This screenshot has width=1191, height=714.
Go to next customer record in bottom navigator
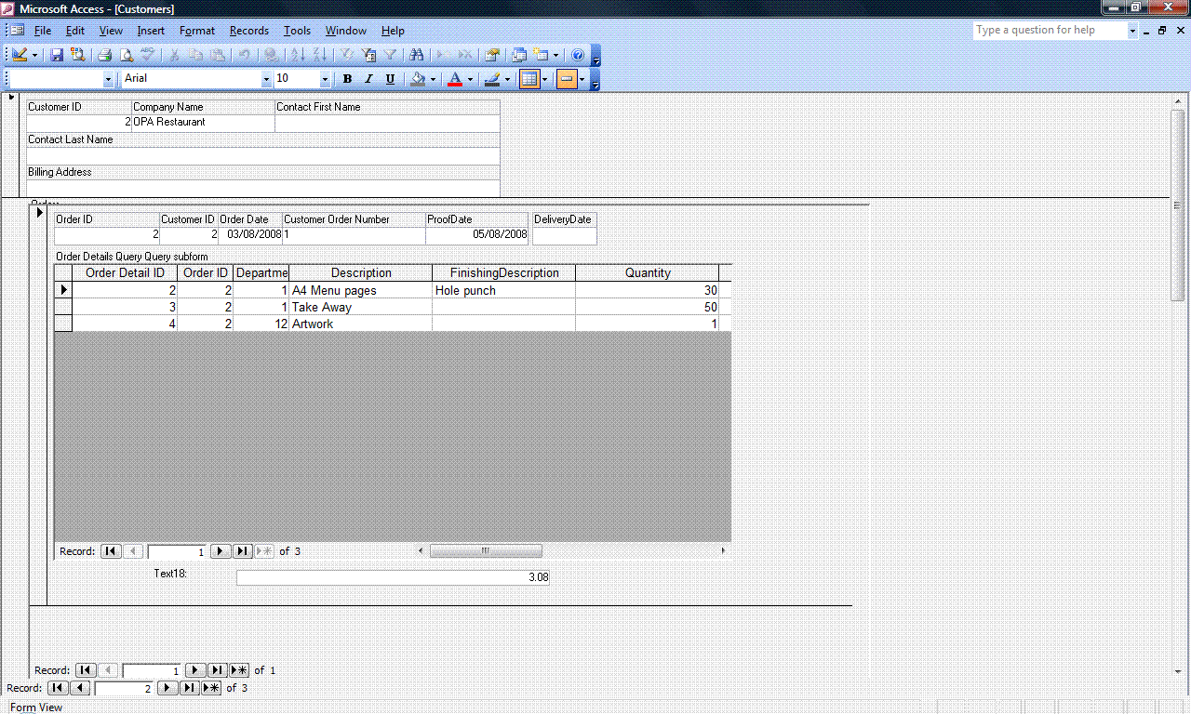(x=167, y=688)
